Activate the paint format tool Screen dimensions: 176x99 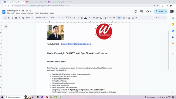23,18
